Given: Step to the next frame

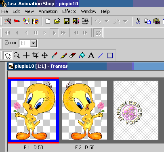Looking at the screenshot, I should tap(85, 33).
